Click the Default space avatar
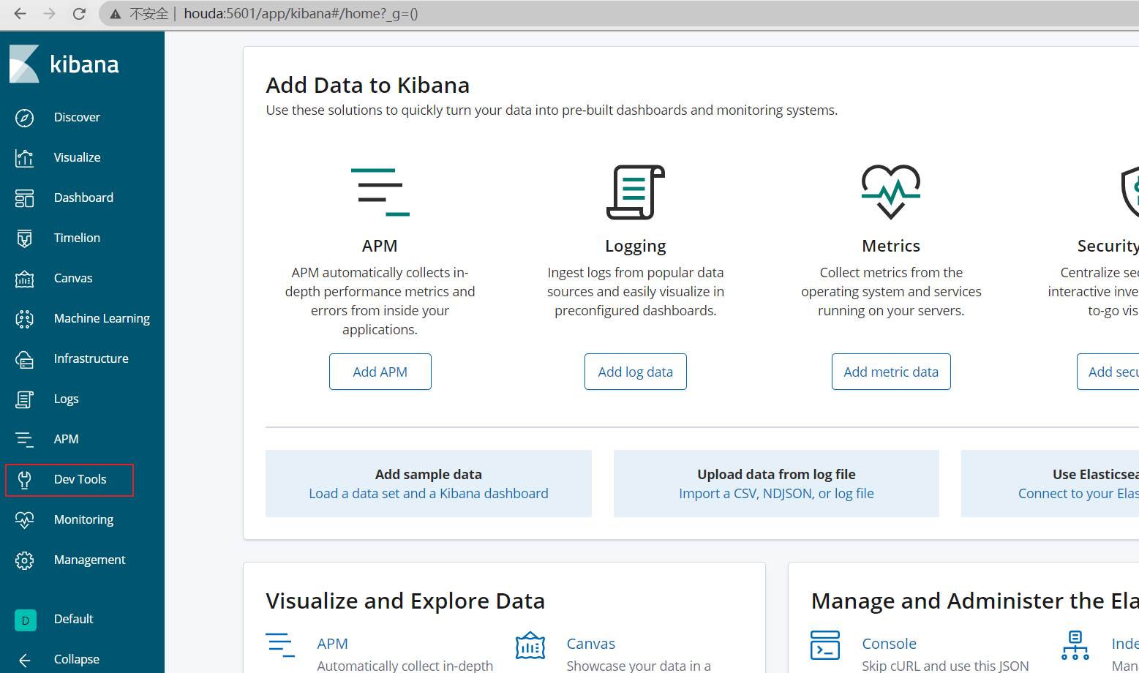This screenshot has width=1139, height=673. [x=26, y=620]
